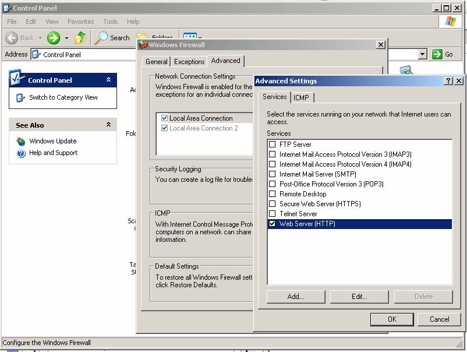Open the Windows Update link
The image size is (467, 352).
point(53,141)
